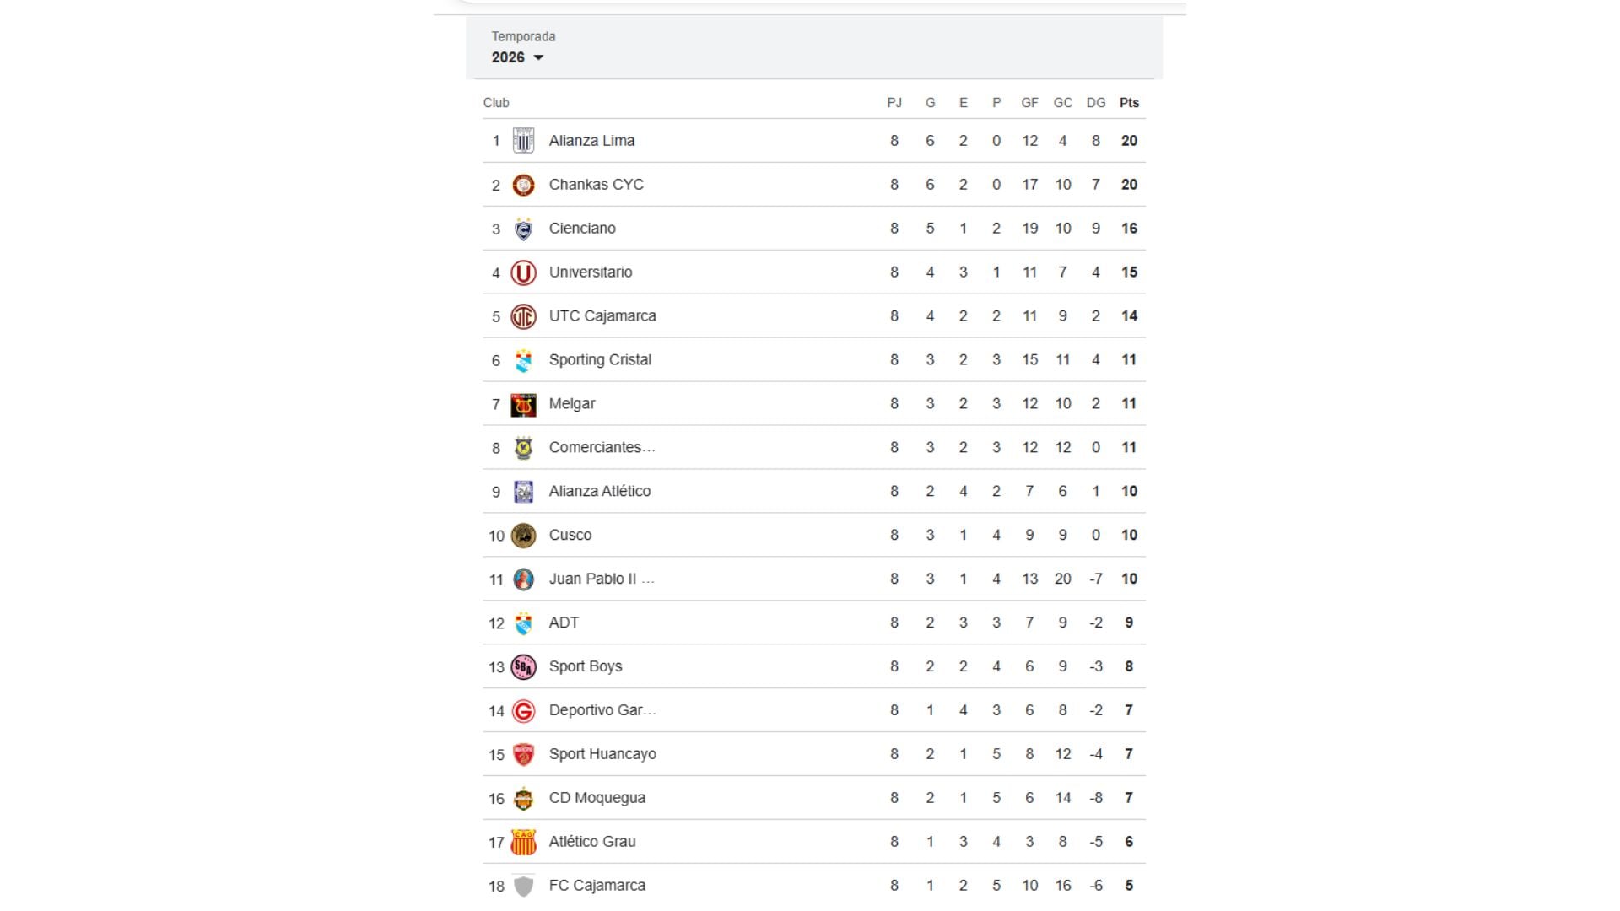Open the Temporada 2026 dropdown
The width and height of the screenshot is (1620, 911).
[x=517, y=57]
